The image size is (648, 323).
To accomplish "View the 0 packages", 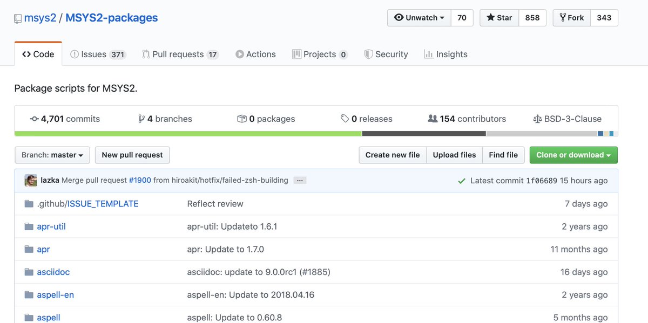I will click(x=266, y=119).
